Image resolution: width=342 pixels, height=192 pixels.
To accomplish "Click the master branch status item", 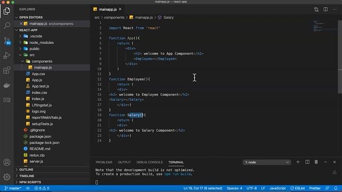I will pyautogui.click(x=13, y=188).
